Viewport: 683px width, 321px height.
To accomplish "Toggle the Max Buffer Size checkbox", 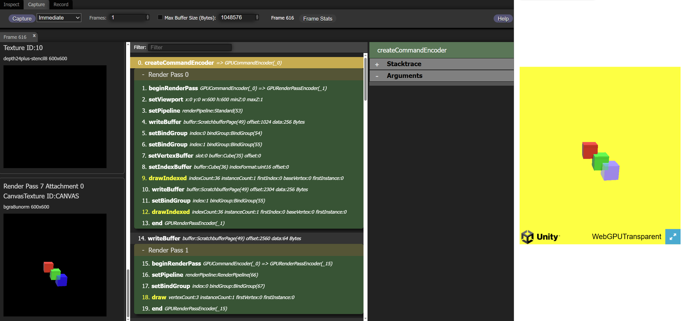I will pos(160,17).
